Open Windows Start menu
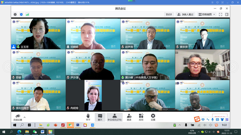 (4, 132)
